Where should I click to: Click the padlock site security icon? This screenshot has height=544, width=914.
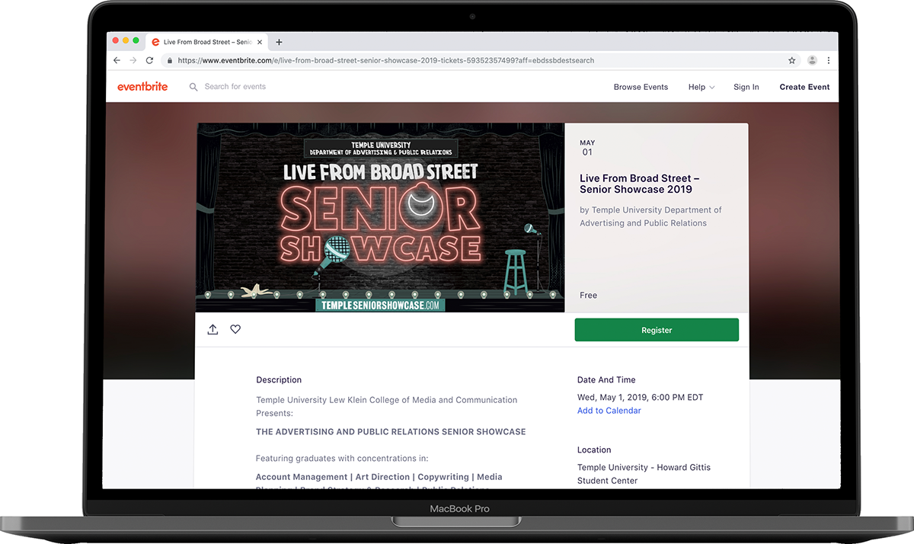click(x=169, y=61)
